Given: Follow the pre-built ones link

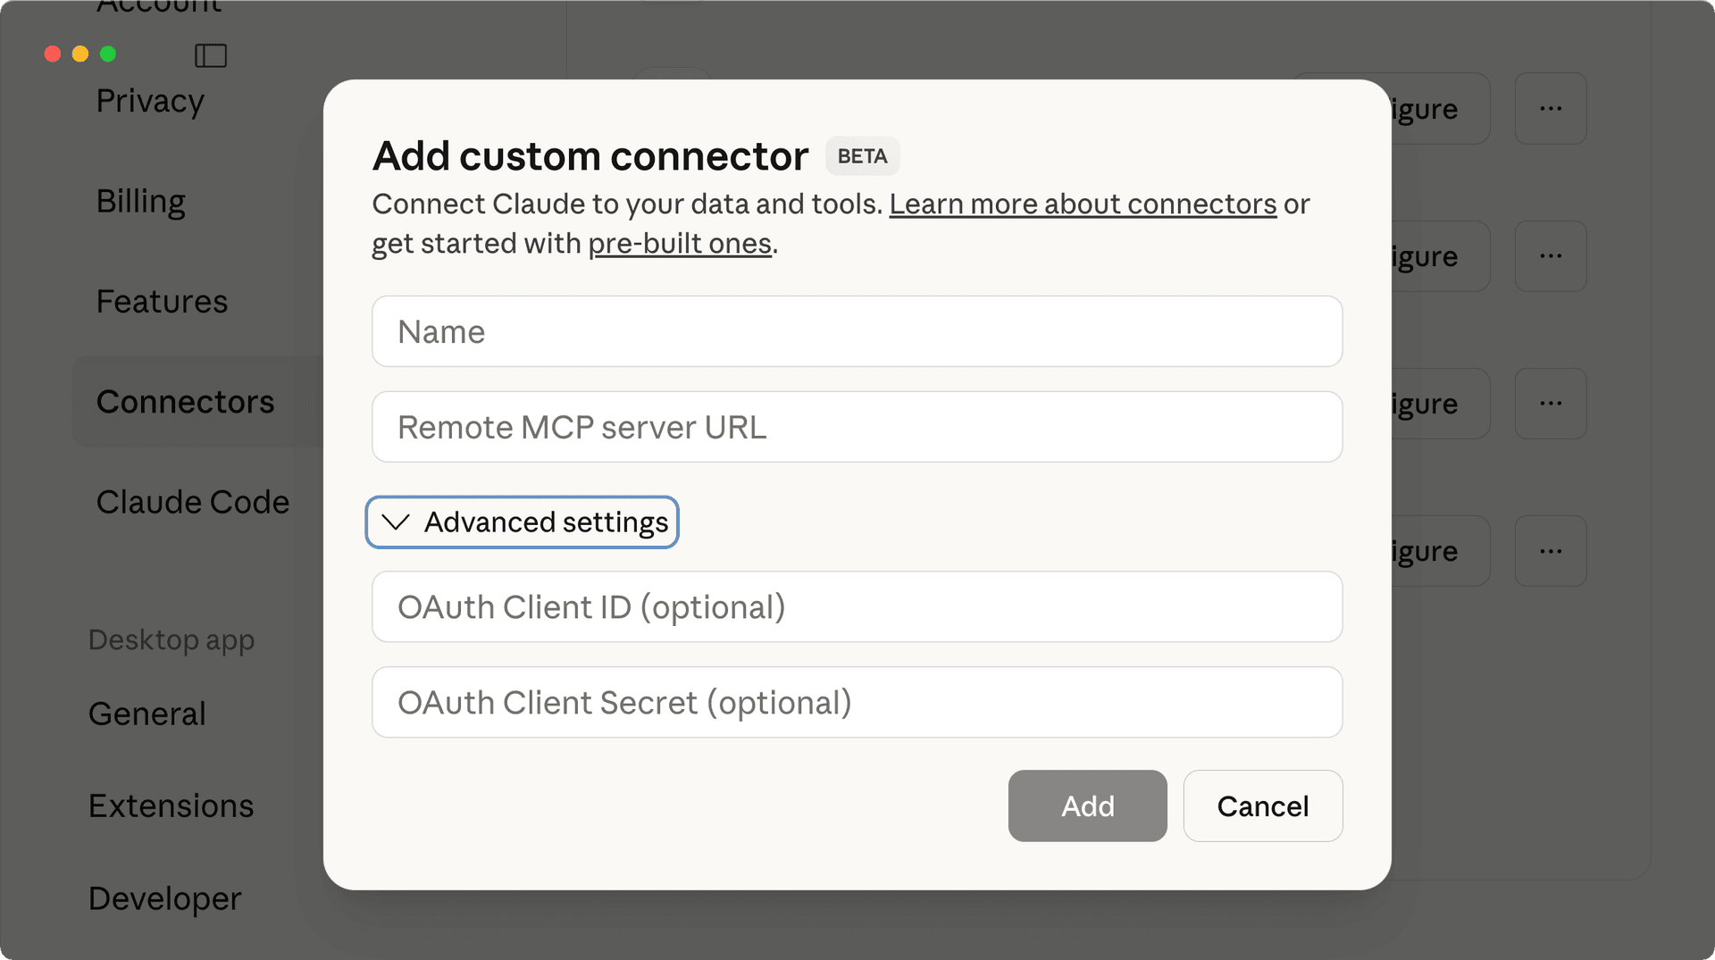Looking at the screenshot, I should (680, 244).
